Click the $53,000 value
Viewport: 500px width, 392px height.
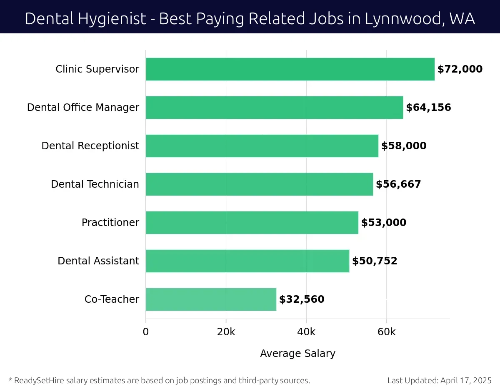384,223
